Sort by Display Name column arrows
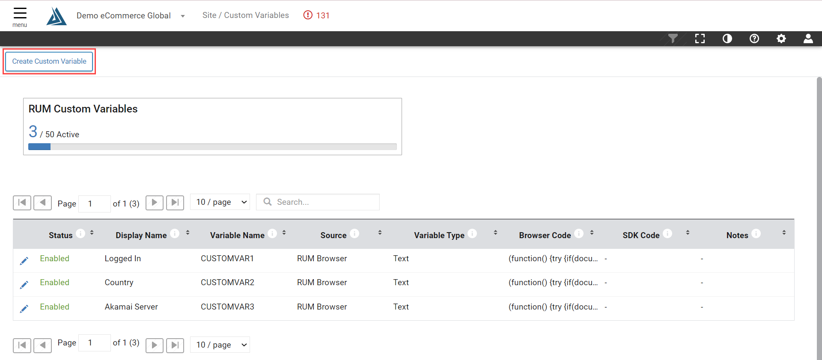This screenshot has height=360, width=822. pyautogui.click(x=188, y=233)
